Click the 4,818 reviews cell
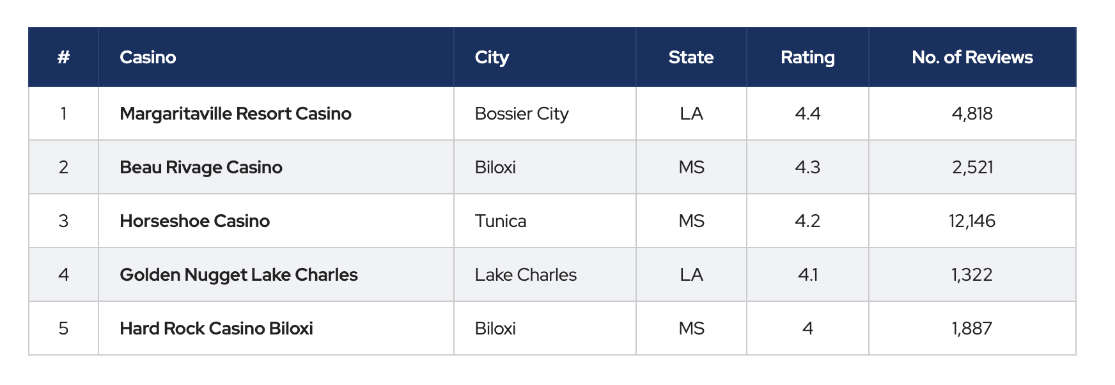The width and height of the screenshot is (1115, 385). coord(972,114)
